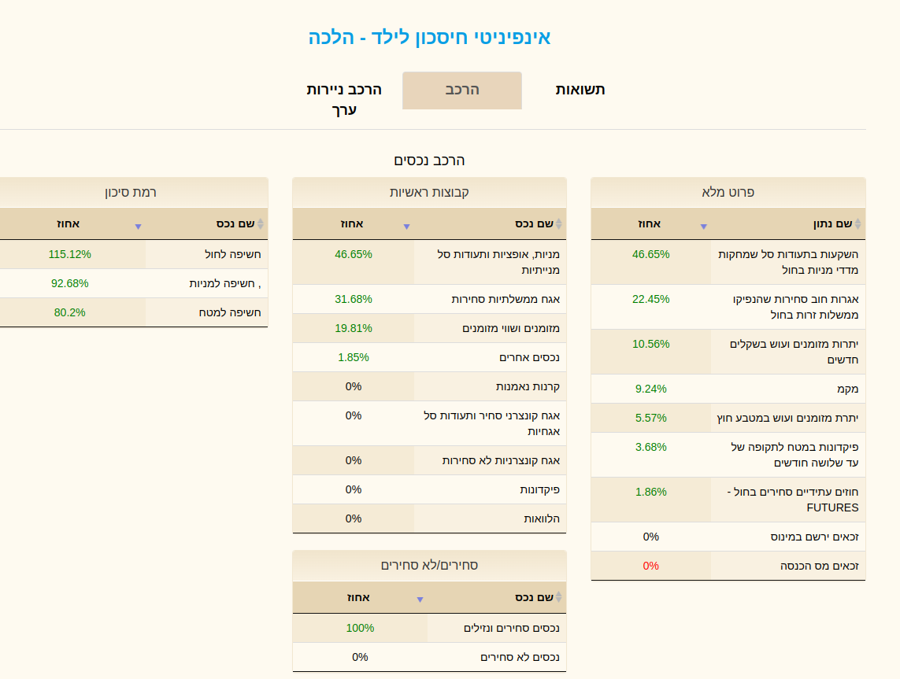Image resolution: width=900 pixels, height=679 pixels.
Task: Click the קבוצות ראשיות panel title
Action: (x=429, y=192)
